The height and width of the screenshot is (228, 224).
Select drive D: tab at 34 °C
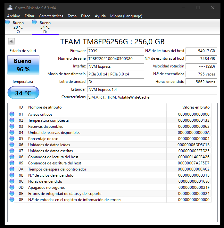pyautogui.click(x=45, y=27)
